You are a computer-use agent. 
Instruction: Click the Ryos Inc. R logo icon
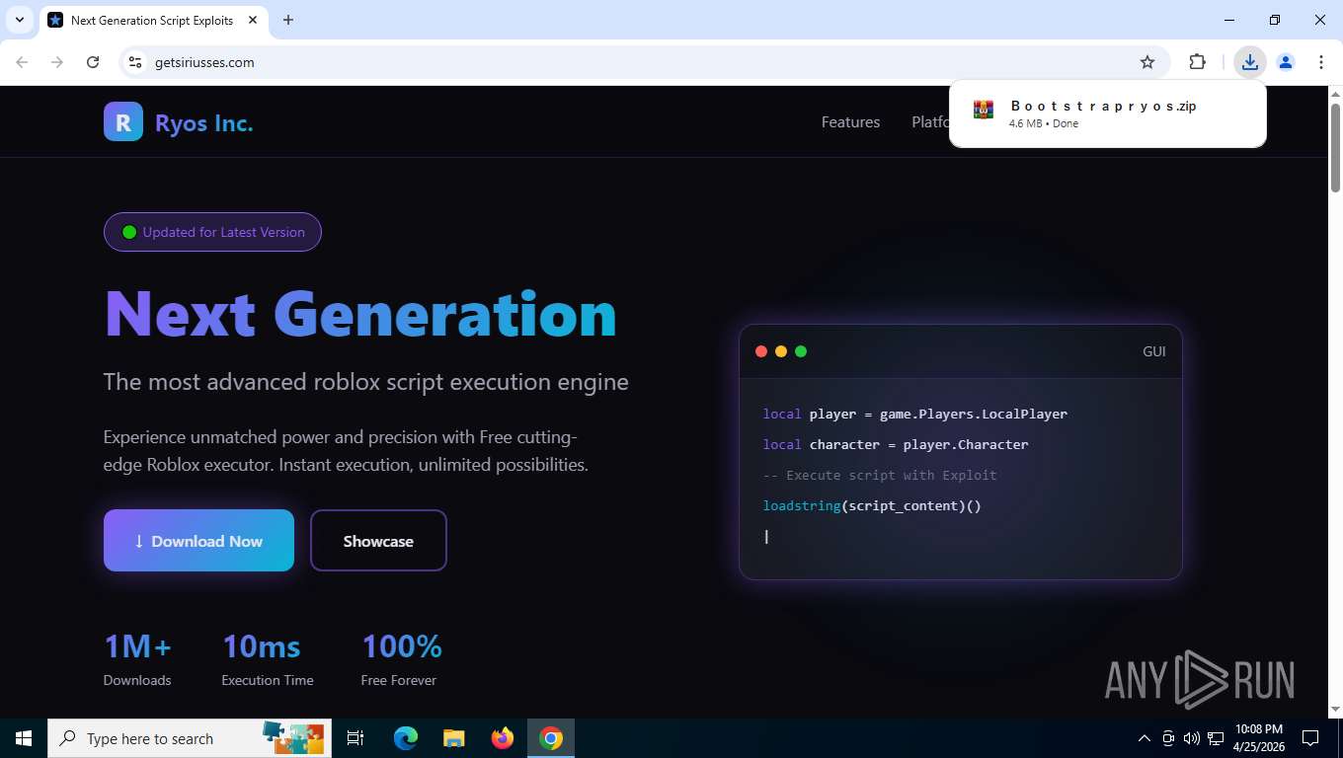coord(123,122)
